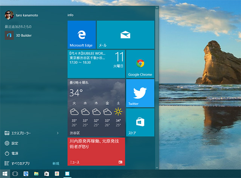Image resolution: width=241 pixels, height=178 pixels.
Task: Click the Wednesday (水) forecast cloud icon
Action: tap(85, 112)
